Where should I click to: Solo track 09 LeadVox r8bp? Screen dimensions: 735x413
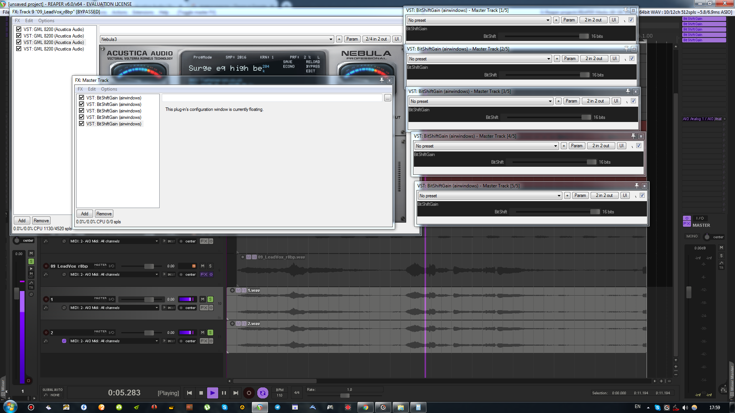(x=210, y=266)
